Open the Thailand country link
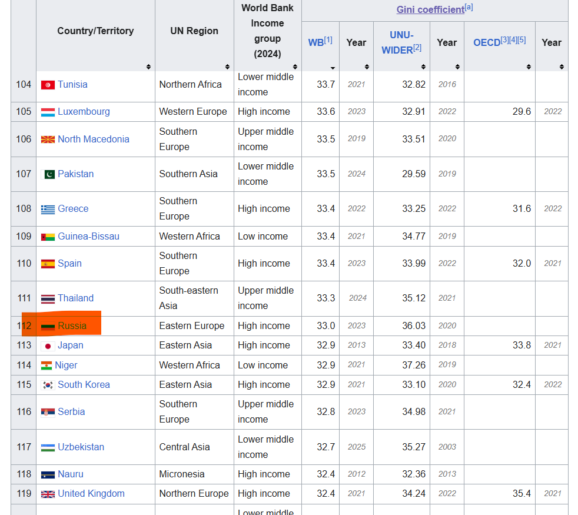The image size is (578, 515). tap(75, 298)
